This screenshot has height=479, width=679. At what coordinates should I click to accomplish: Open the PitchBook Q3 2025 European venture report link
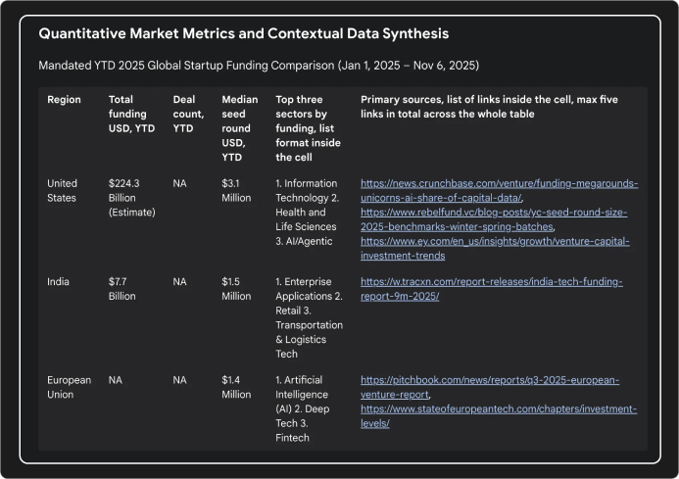coord(490,387)
